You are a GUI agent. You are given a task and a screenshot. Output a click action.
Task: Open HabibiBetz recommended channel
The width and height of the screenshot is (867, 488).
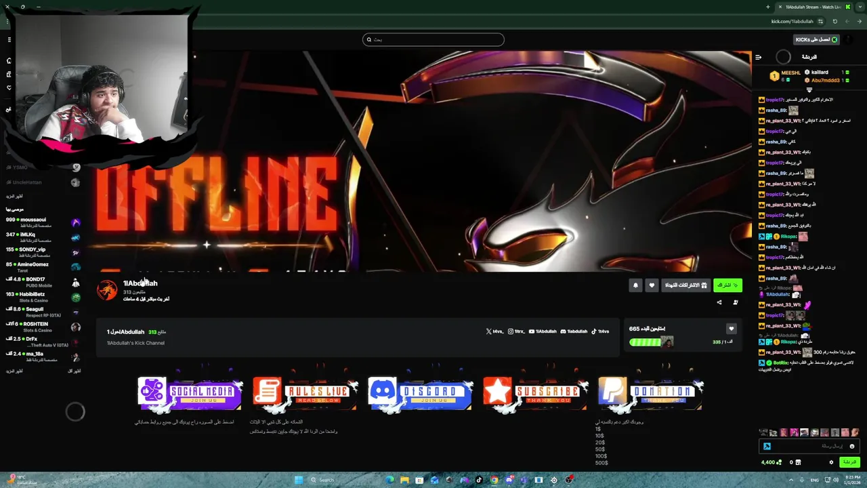pyautogui.click(x=42, y=297)
